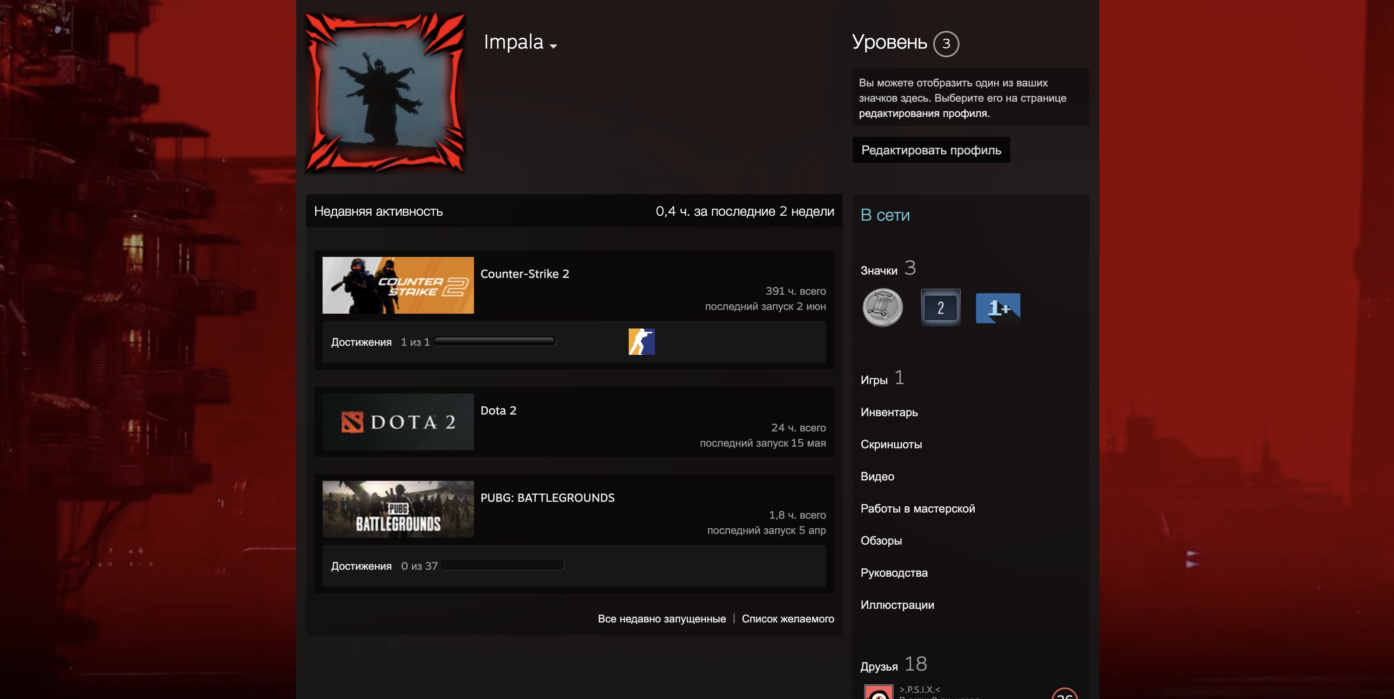1394x699 pixels.
Task: Click '0,4 ч. за последние 2 недели' text
Action: click(745, 211)
